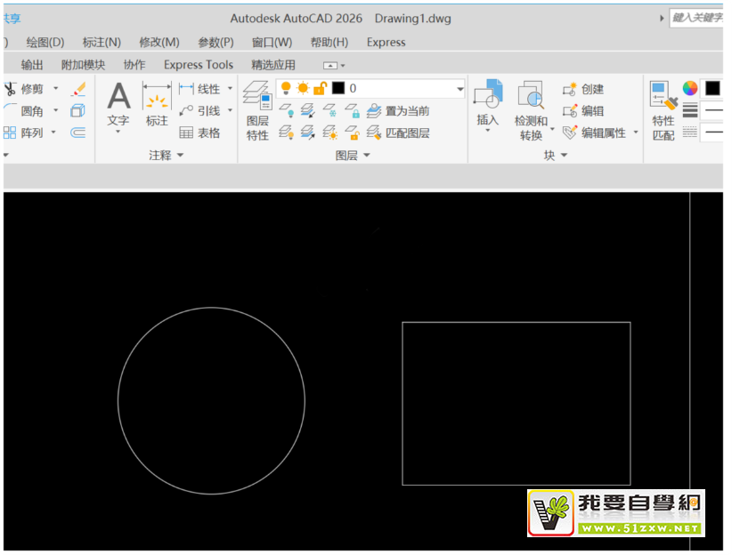Expand the 线性 dimension dropdown arrow
The width and height of the screenshot is (732, 555).
point(230,89)
